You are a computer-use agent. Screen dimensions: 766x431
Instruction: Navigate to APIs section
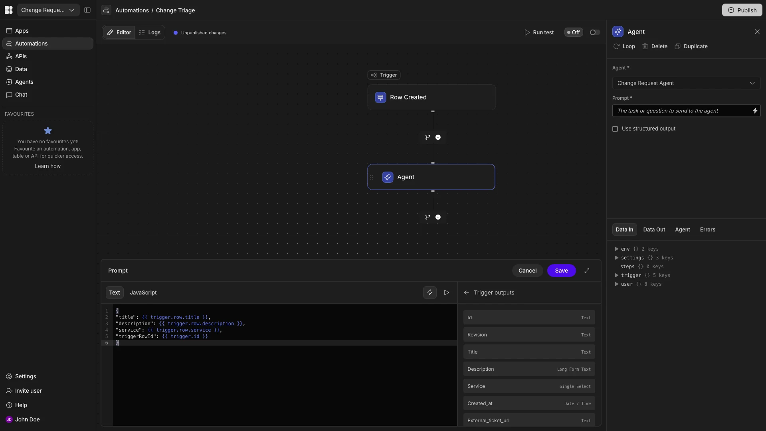[48, 56]
